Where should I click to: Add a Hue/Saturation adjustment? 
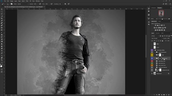click(154, 28)
